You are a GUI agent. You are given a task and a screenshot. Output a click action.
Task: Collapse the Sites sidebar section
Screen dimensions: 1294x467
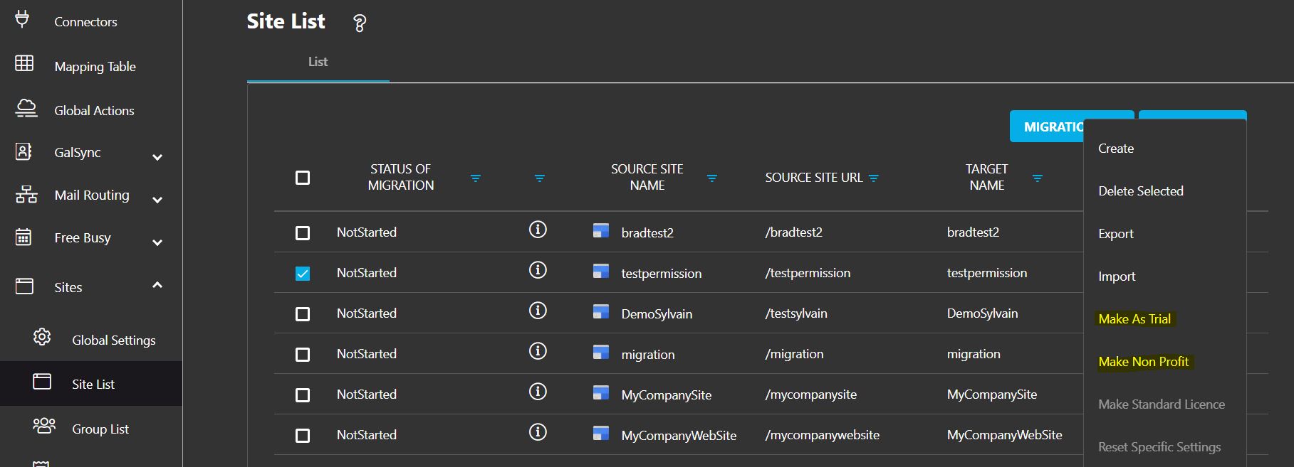pos(157,285)
